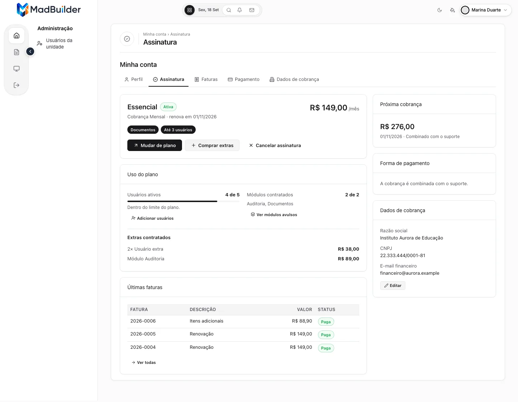
Task: Click Editar in Dados de cobrança
Action: pos(393,285)
